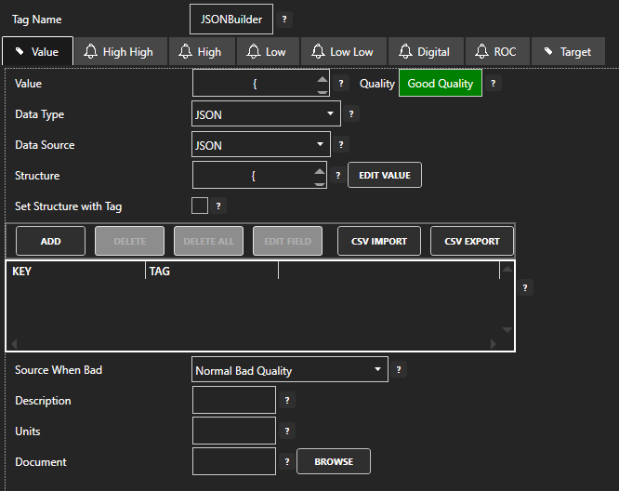Open the Source When Bad dropdown

pos(289,370)
